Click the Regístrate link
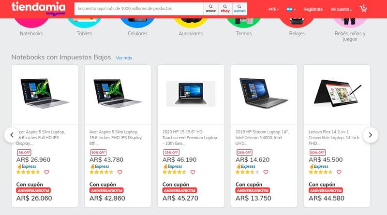Screen dimensions: 387x215 (x=313, y=9)
